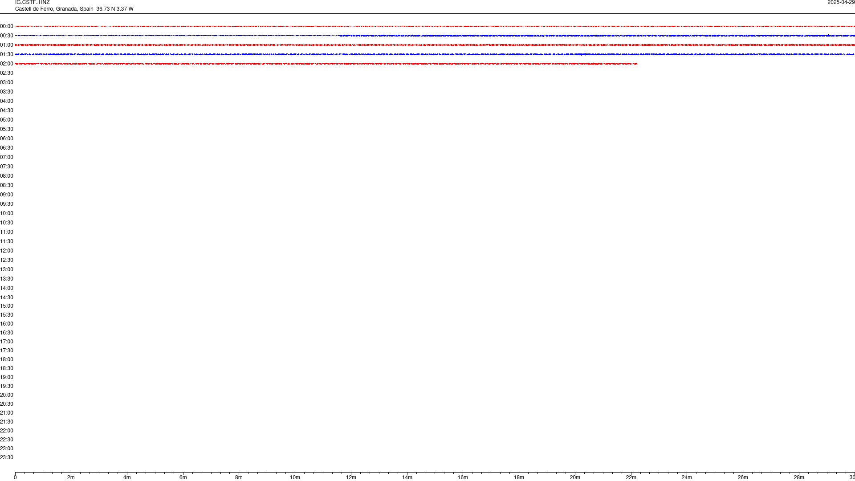Click the 28m tick label on axis
This screenshot has height=481, width=855.
(799, 477)
